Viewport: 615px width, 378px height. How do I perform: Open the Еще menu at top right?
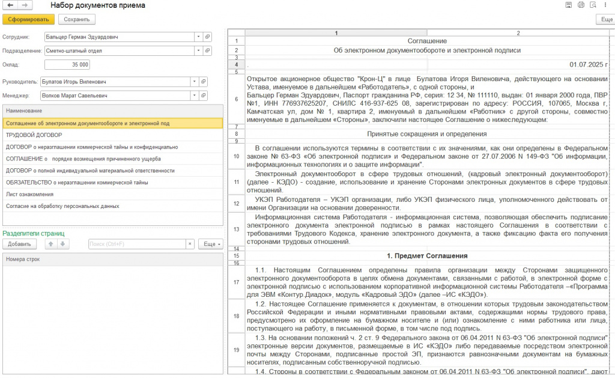pyautogui.click(x=605, y=19)
